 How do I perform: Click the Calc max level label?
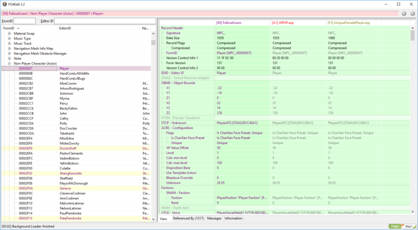point(177,163)
